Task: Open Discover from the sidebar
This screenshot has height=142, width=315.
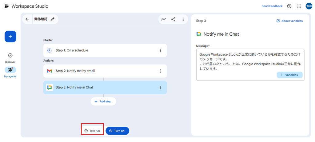Action: pyautogui.click(x=10, y=57)
